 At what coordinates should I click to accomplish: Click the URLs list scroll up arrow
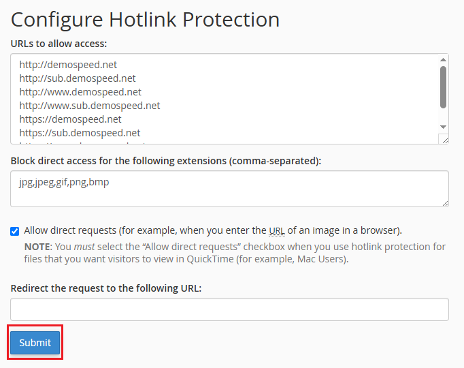click(x=443, y=59)
